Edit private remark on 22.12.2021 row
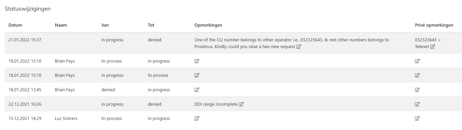 [x=417, y=104]
